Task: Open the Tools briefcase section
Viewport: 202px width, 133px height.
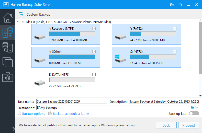Action: click(8, 77)
